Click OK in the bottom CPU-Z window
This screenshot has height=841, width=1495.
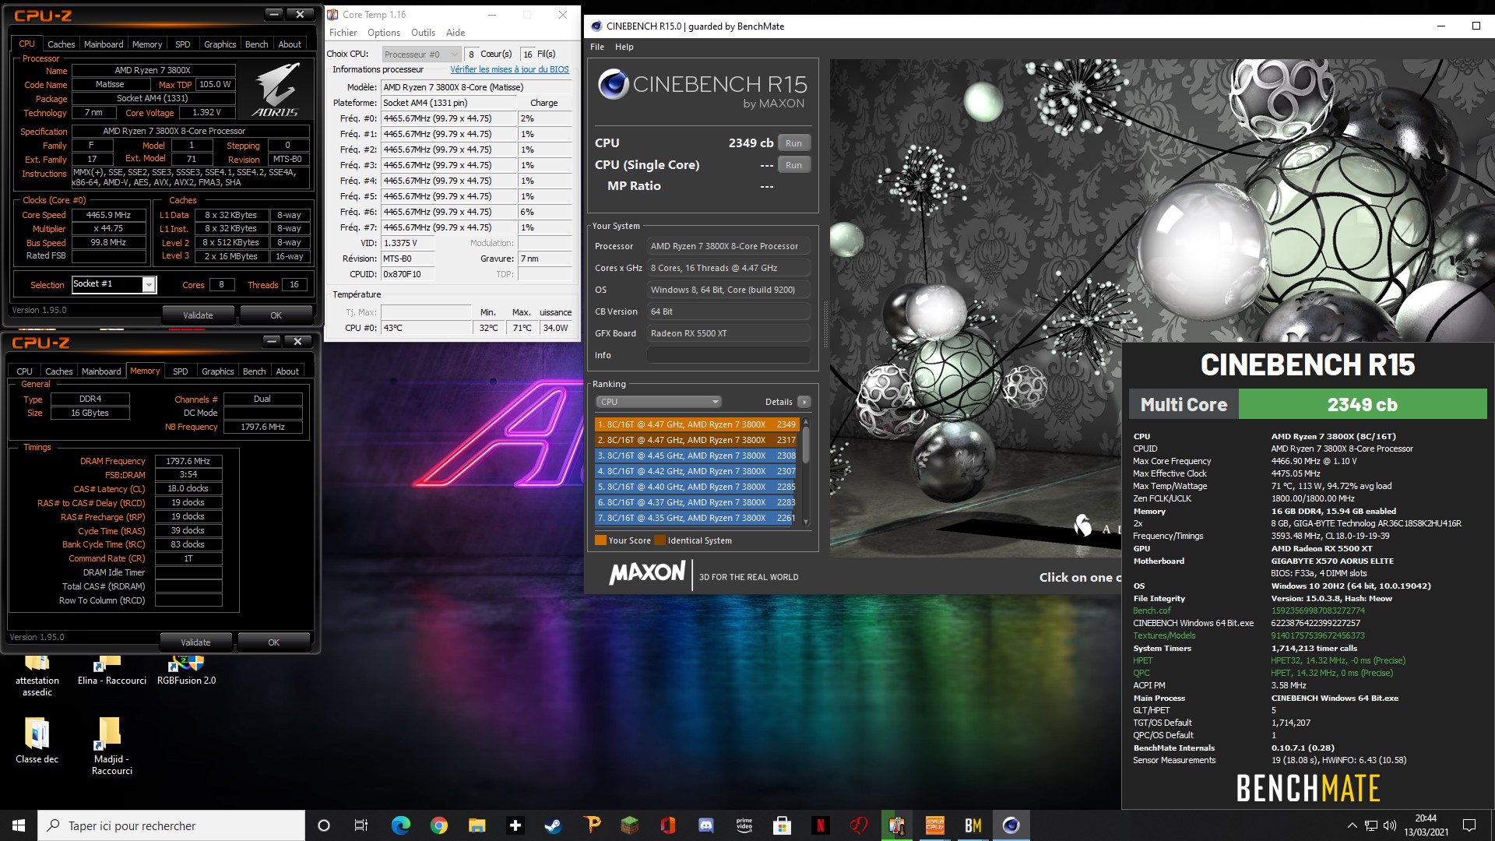(x=273, y=642)
